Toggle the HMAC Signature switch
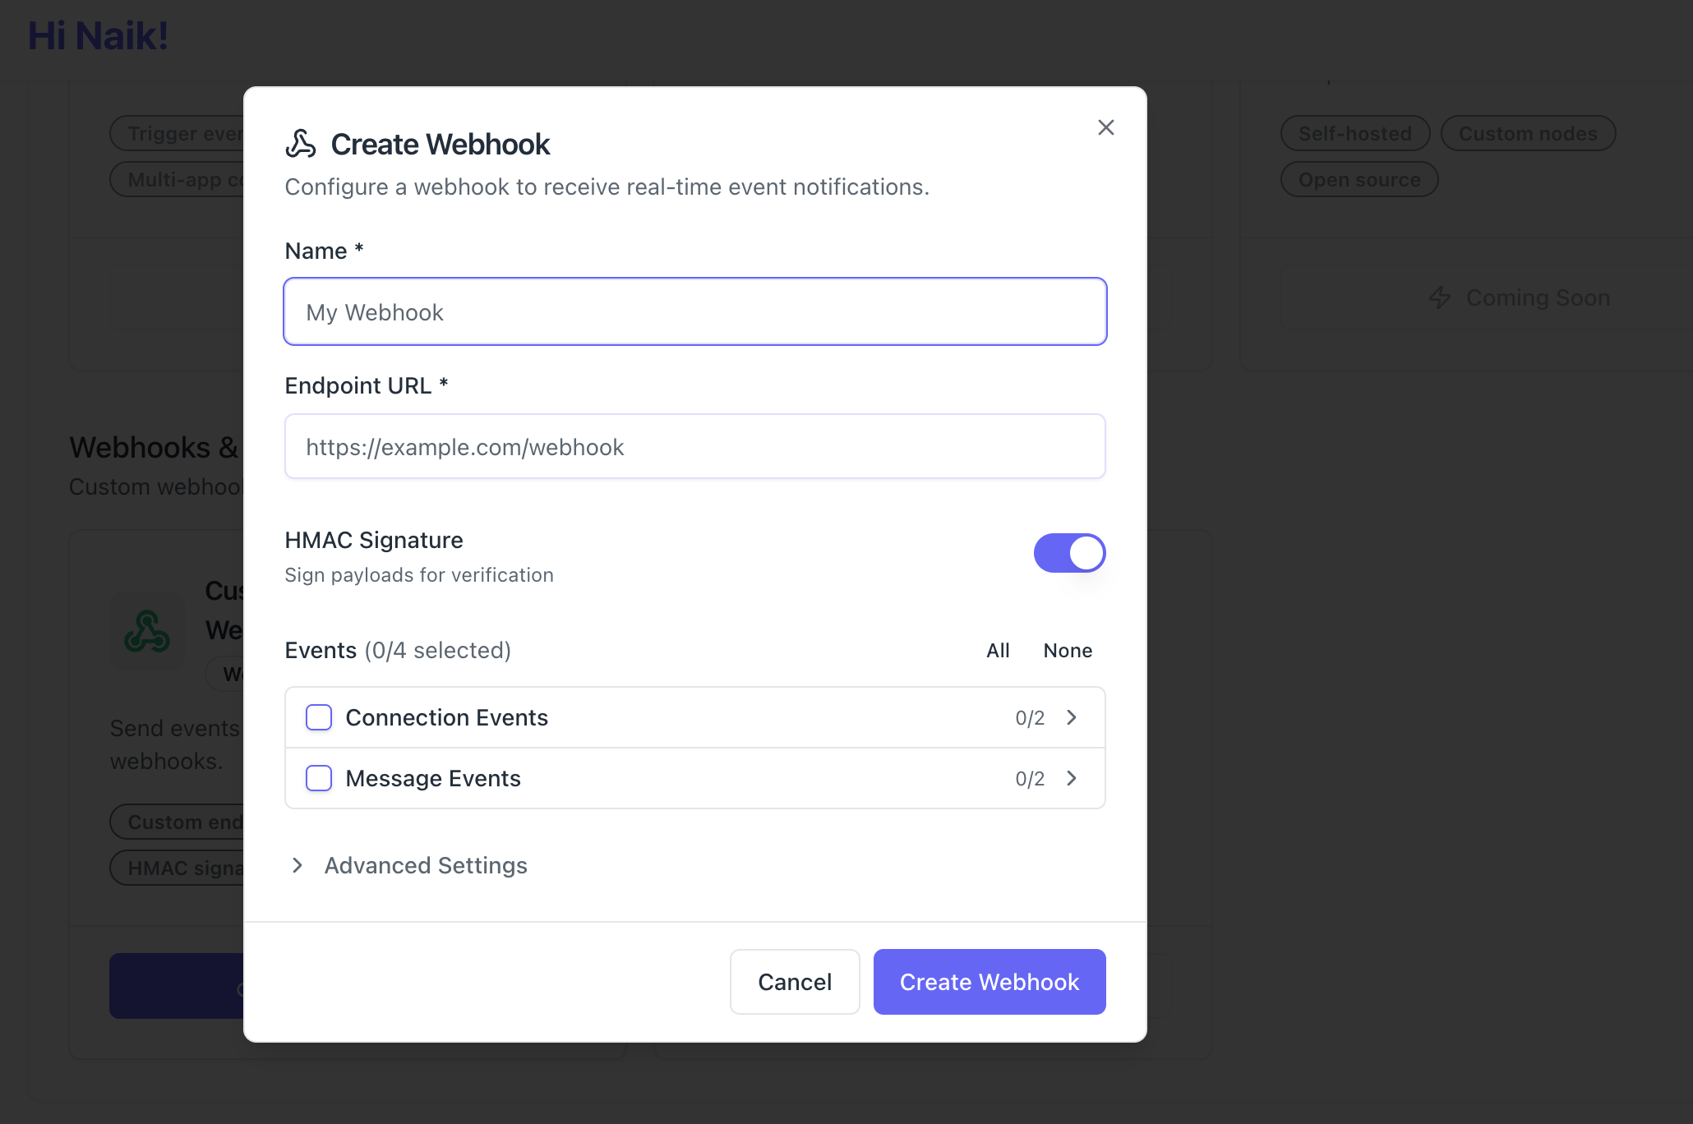1693x1124 pixels. coord(1068,553)
